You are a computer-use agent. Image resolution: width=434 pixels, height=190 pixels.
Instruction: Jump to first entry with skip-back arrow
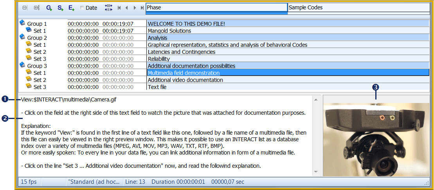(119, 8)
